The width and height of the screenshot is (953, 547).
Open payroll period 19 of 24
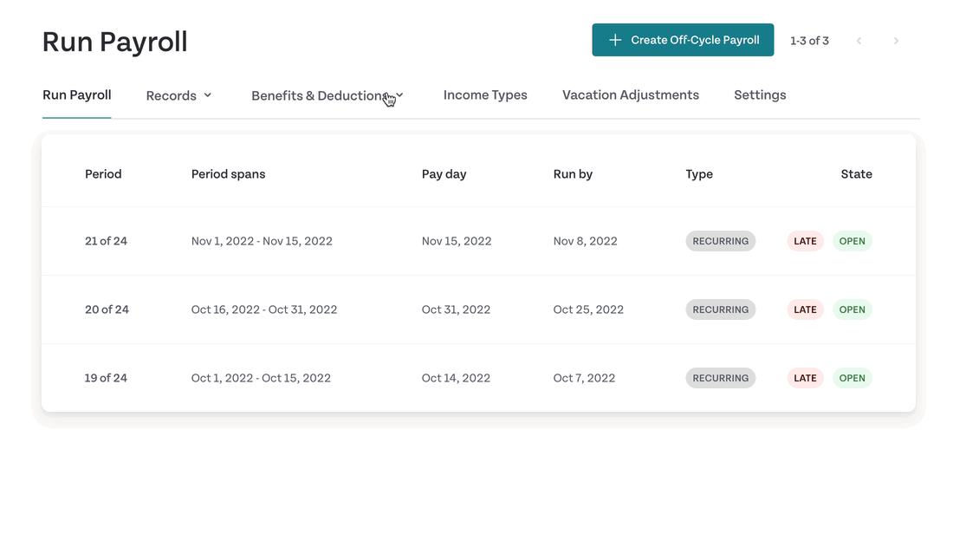[478, 378]
